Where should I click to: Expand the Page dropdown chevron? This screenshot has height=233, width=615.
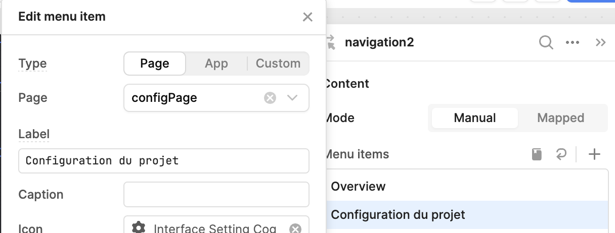pyautogui.click(x=292, y=98)
